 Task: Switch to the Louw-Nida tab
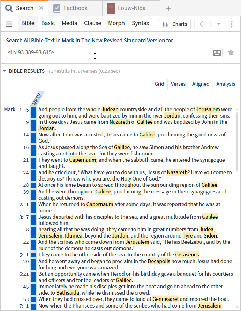[x=131, y=8]
